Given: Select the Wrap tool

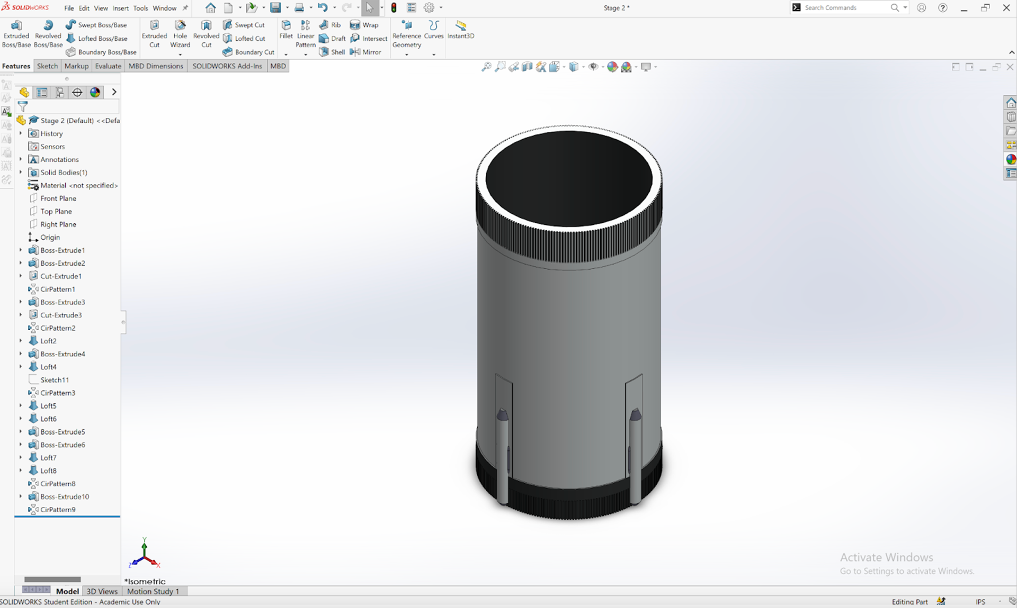Looking at the screenshot, I should pyautogui.click(x=364, y=25).
